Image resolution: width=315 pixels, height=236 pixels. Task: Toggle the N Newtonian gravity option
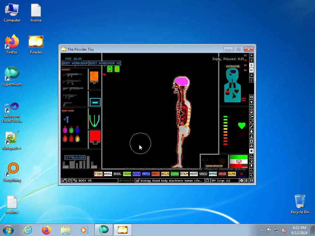(251, 70)
